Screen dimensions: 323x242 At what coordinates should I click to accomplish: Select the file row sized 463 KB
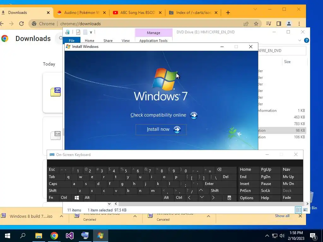(x=282, y=117)
